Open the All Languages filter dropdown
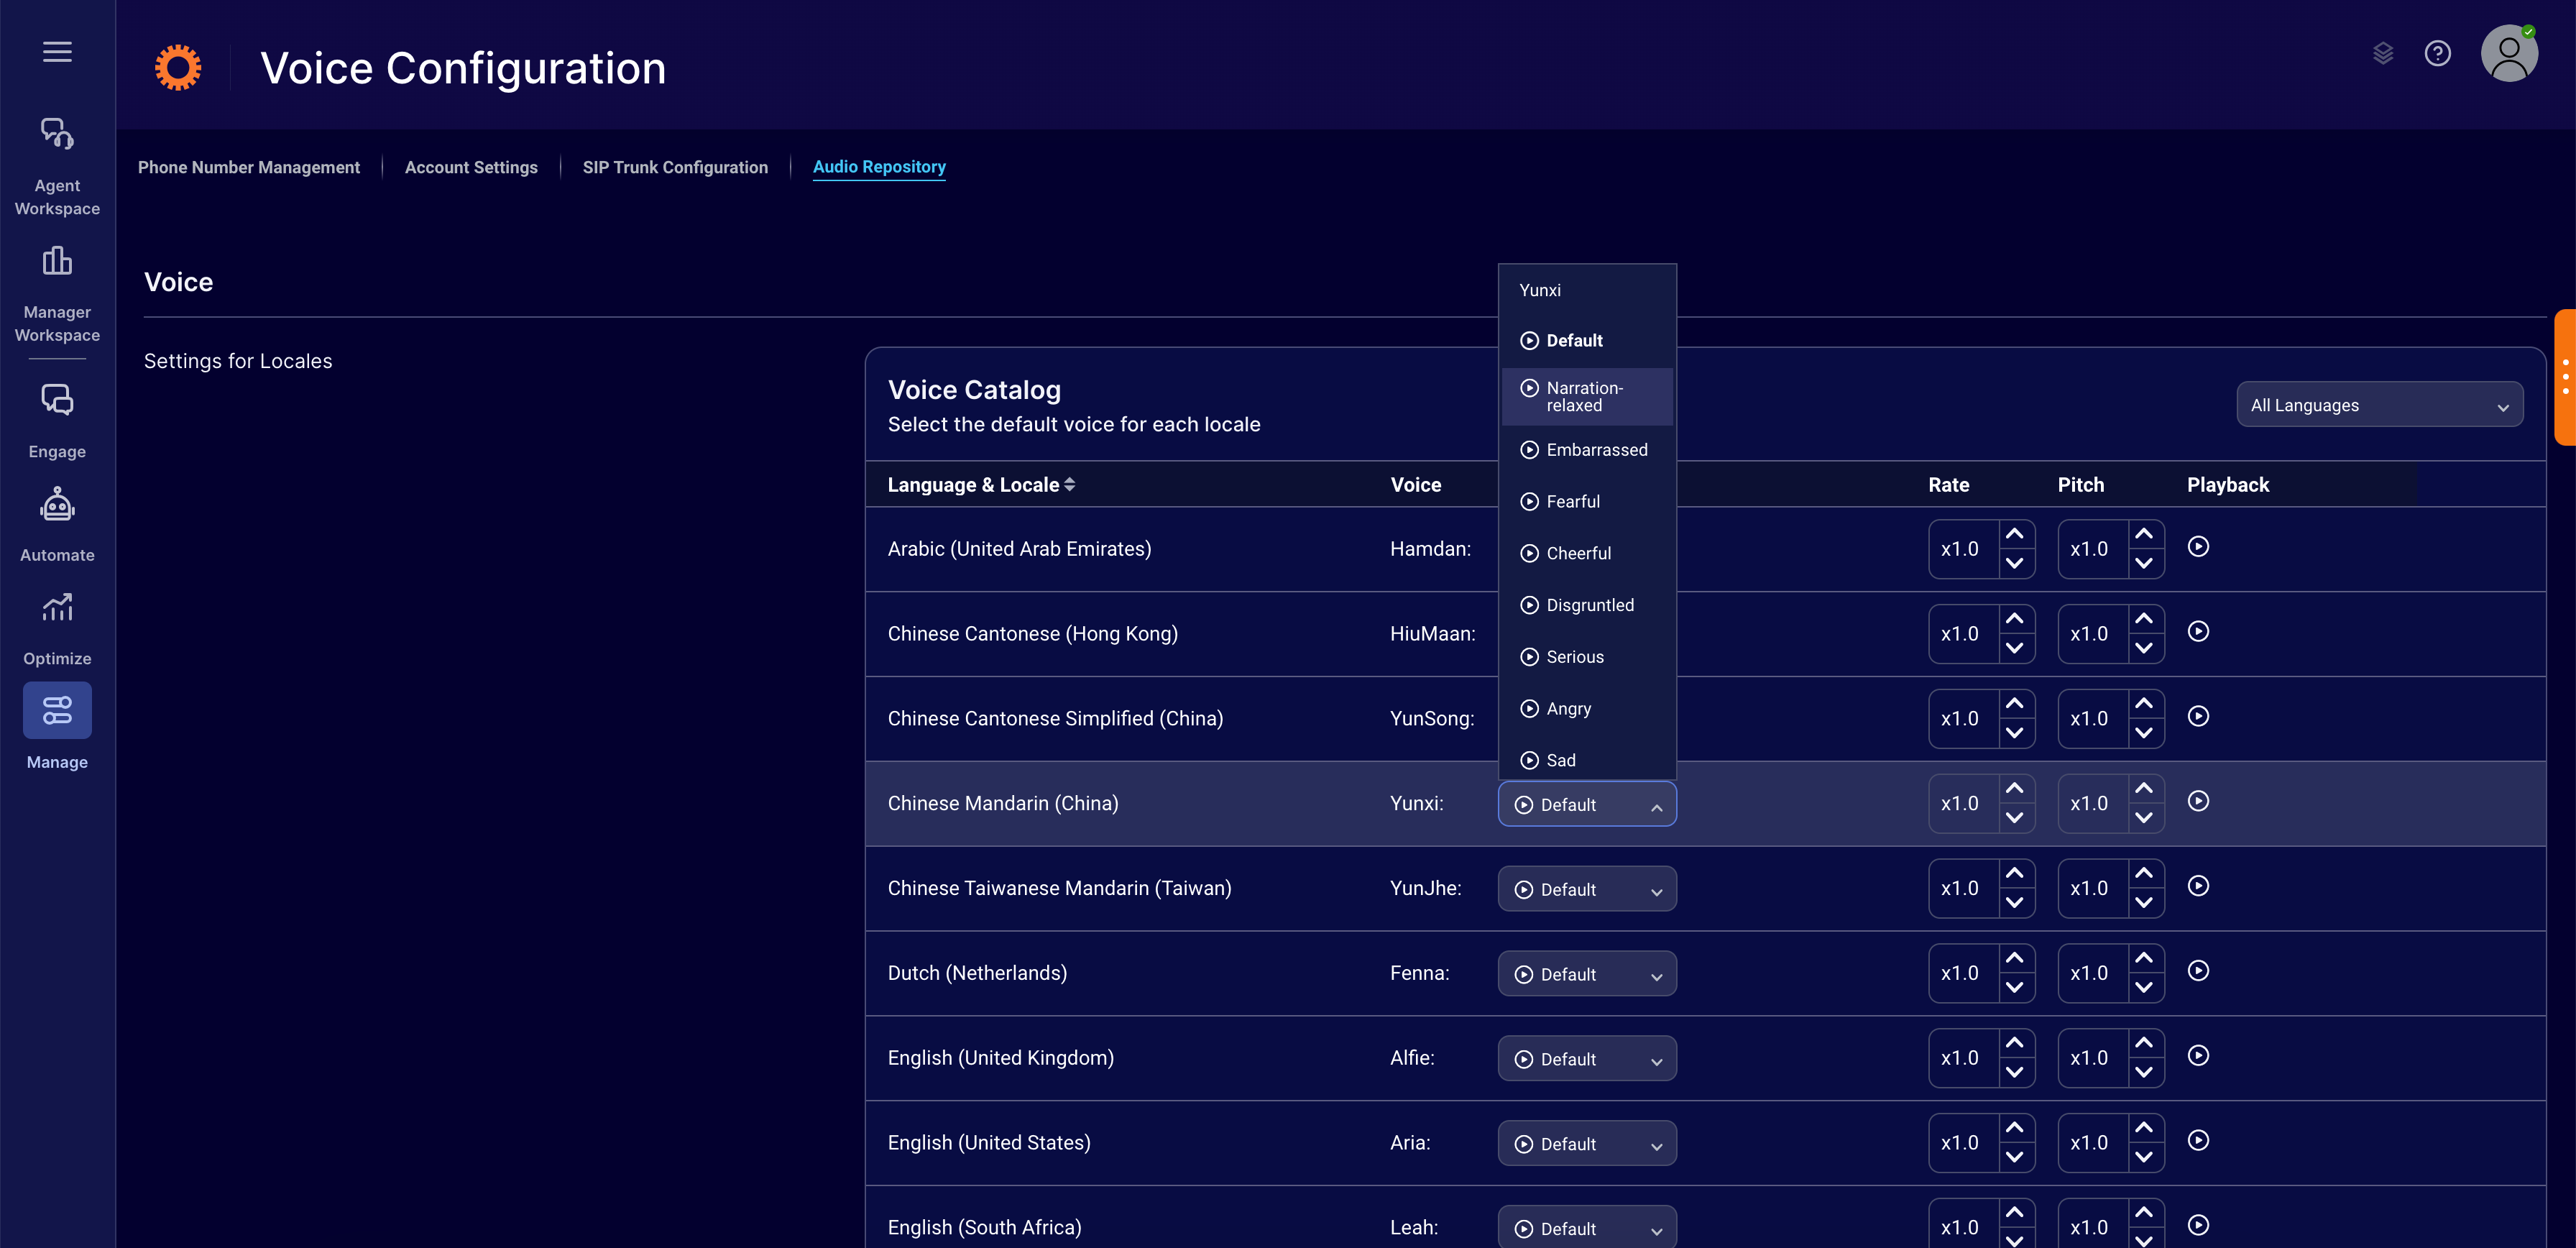Image resolution: width=2576 pixels, height=1248 pixels. [x=2379, y=405]
